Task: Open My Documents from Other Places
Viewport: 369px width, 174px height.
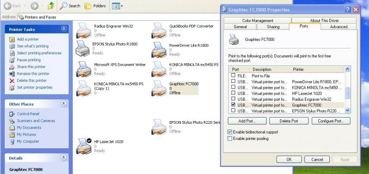Action: coord(29,128)
